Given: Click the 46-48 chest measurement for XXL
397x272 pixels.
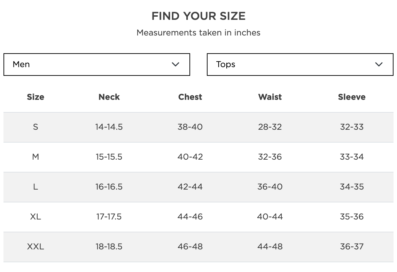Looking at the screenshot, I should click(x=190, y=247).
